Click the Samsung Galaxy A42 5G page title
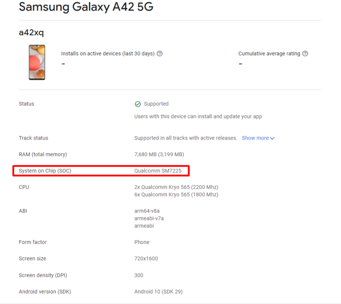This screenshot has height=304, width=341. pyautogui.click(x=86, y=7)
